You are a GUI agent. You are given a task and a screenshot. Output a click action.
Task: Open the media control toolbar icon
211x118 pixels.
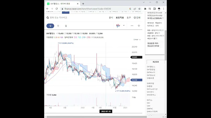150,9
